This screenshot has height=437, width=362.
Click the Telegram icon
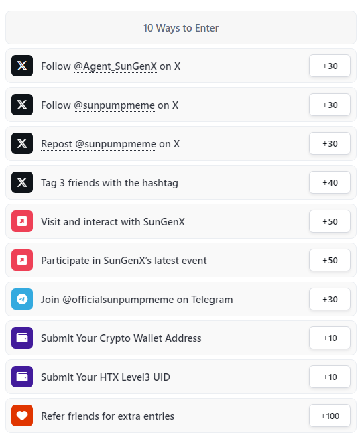coord(22,299)
